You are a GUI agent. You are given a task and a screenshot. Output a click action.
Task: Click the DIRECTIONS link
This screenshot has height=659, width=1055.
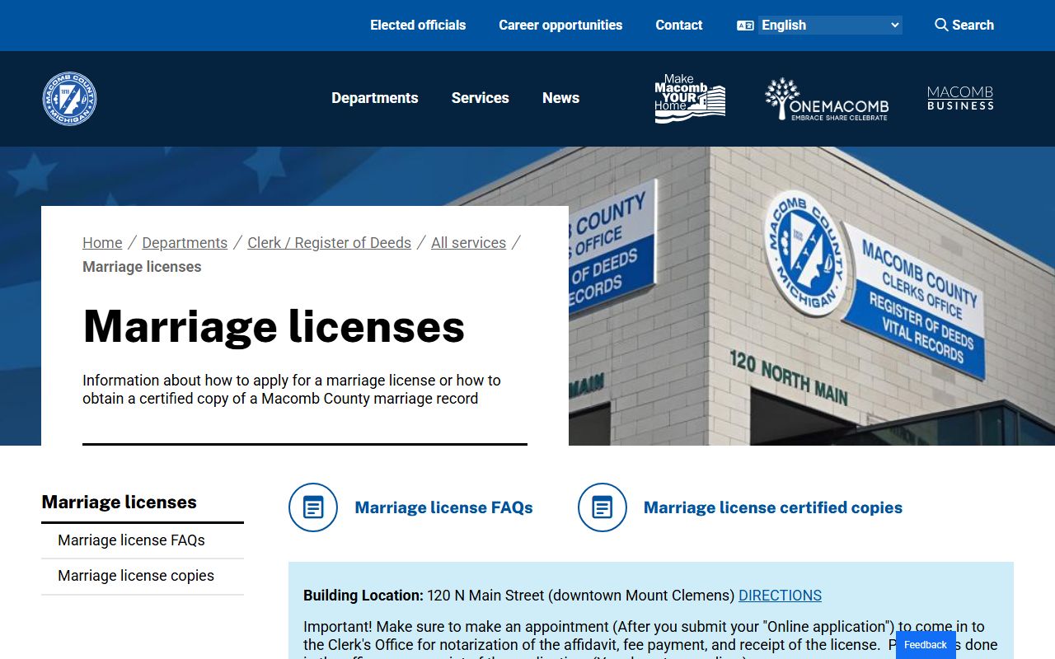coord(780,596)
